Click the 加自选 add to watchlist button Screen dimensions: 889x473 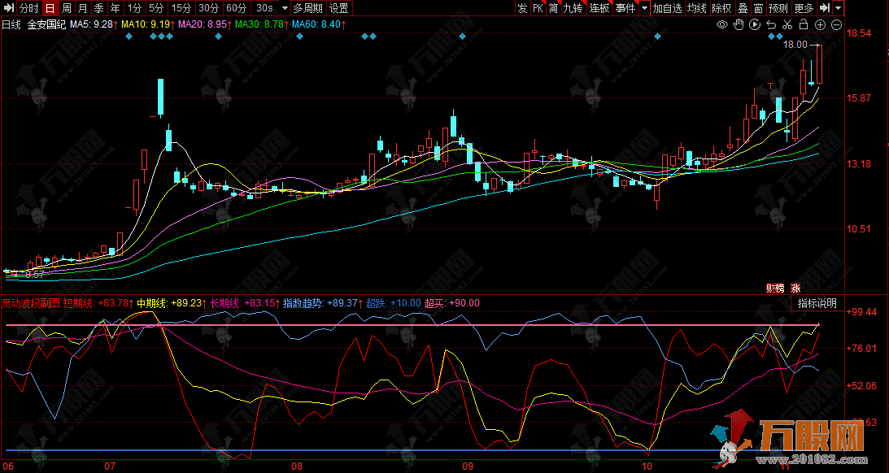tap(668, 8)
